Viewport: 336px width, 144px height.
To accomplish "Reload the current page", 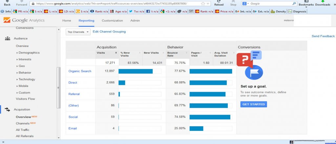I will 219,3.
